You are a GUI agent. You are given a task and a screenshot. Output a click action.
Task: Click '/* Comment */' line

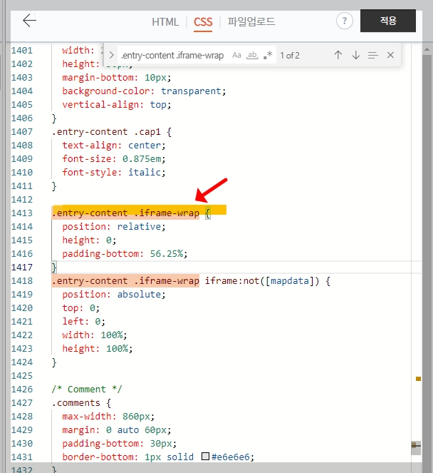(87, 390)
